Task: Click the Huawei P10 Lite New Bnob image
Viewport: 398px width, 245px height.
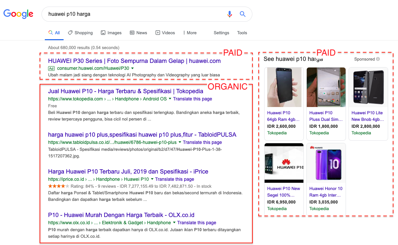Action: pyautogui.click(x=368, y=87)
